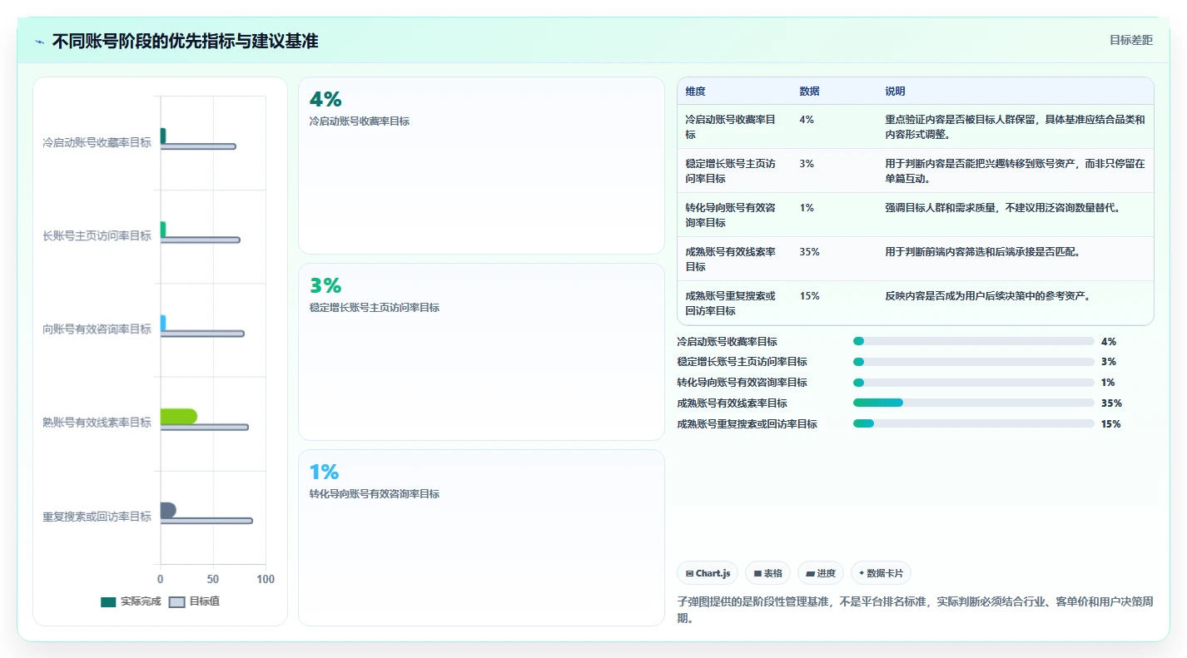Click the chart axis label 冷启动账号收藏率目标
This screenshot has height=658, width=1187.
coord(97,142)
